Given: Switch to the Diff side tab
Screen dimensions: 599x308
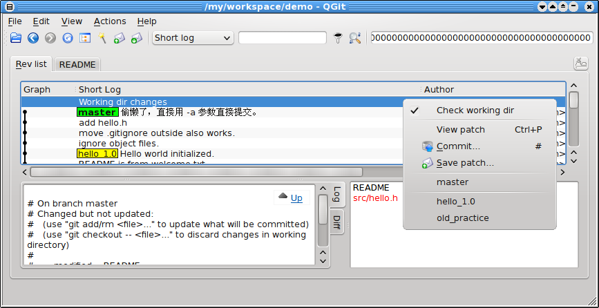Looking at the screenshot, I should click(336, 222).
